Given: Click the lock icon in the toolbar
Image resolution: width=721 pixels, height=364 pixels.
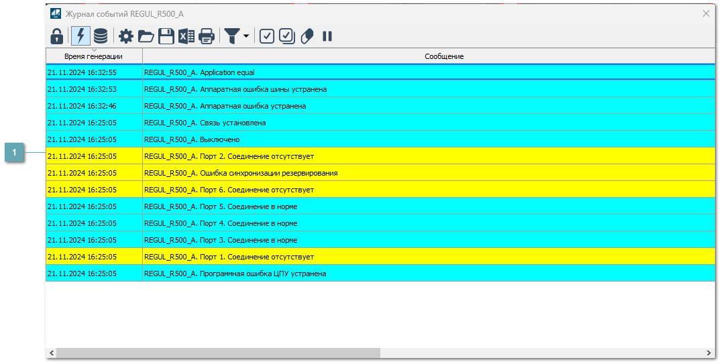Looking at the screenshot, I should pyautogui.click(x=57, y=36).
